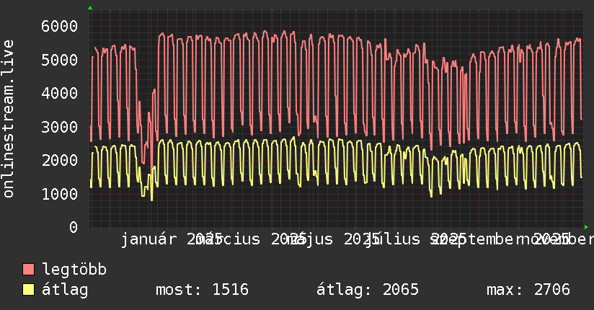This screenshot has width=594, height=310.
Task: Click the 'most: 1516' value
Action: pyautogui.click(x=202, y=290)
